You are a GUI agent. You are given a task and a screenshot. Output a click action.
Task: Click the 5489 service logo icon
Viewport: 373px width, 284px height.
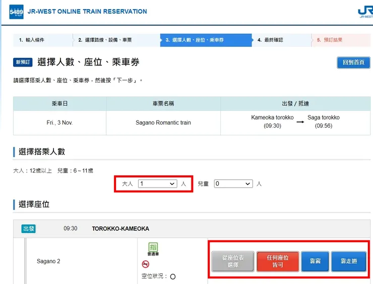point(16,11)
